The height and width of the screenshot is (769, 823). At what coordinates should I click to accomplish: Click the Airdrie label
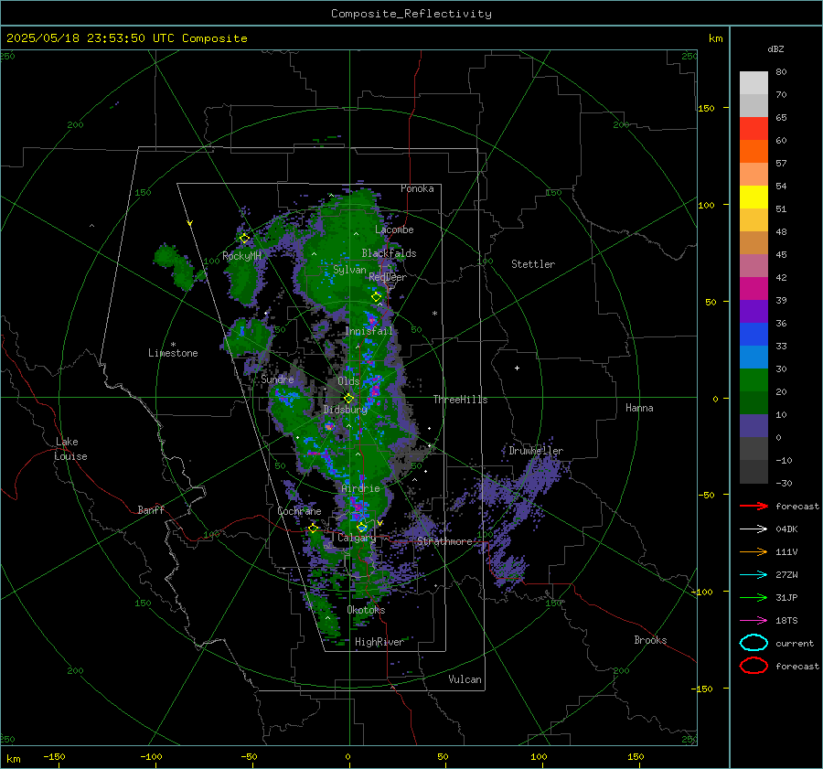(360, 488)
